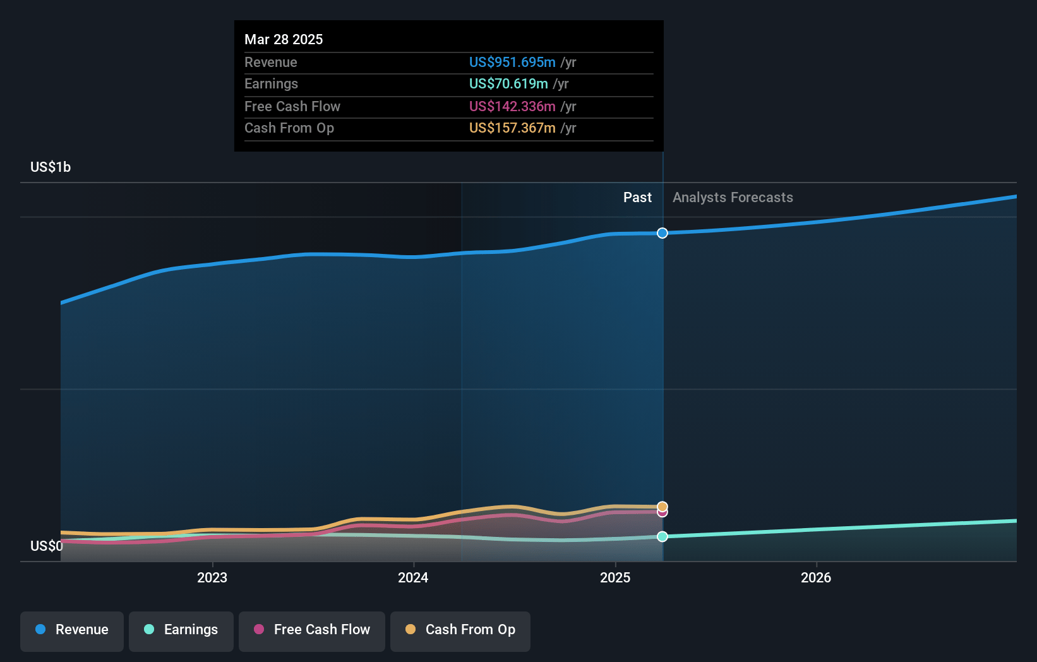Select the 2025 x-axis label
Screen dimensions: 1037x662
click(x=615, y=577)
